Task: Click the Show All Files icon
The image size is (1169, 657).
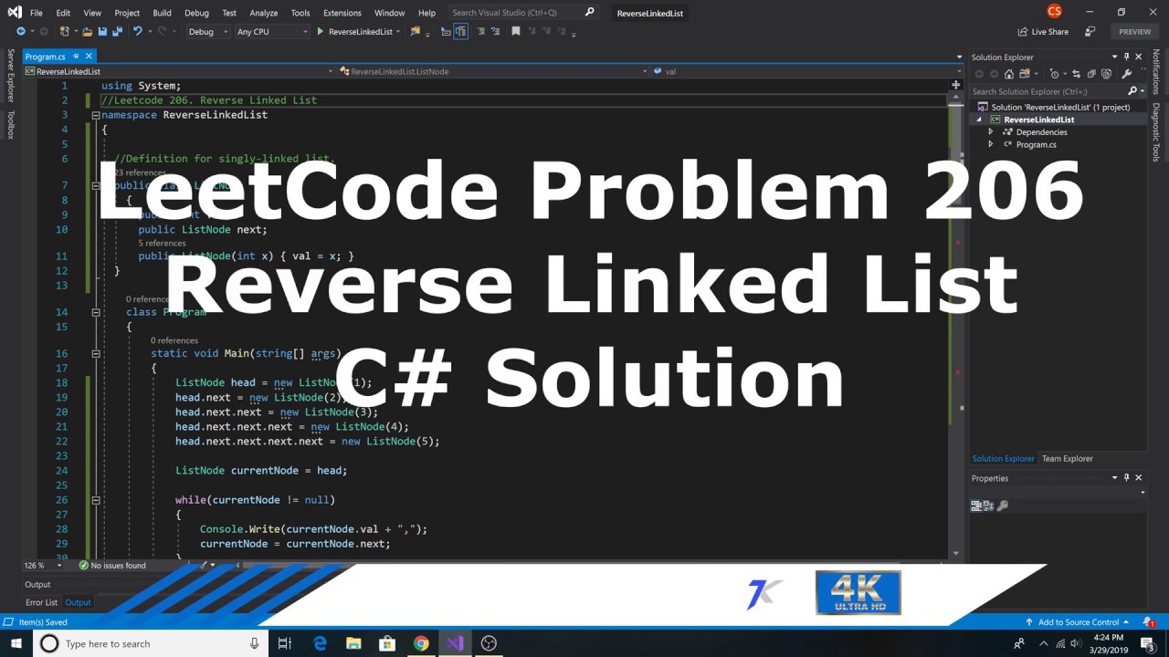Action: pyautogui.click(x=1106, y=74)
